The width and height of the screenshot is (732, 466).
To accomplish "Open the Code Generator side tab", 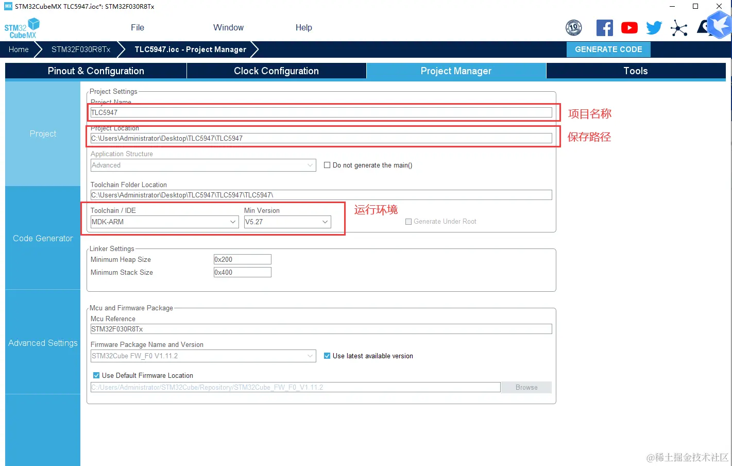I will [43, 238].
